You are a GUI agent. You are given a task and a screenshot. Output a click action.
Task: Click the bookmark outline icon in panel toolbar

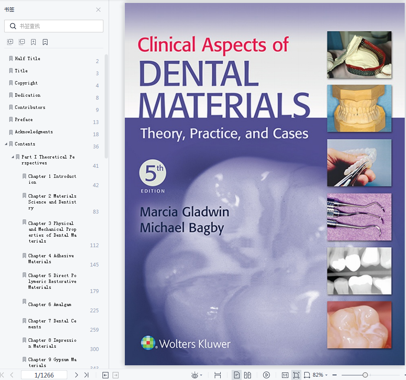pyautogui.click(x=45, y=42)
